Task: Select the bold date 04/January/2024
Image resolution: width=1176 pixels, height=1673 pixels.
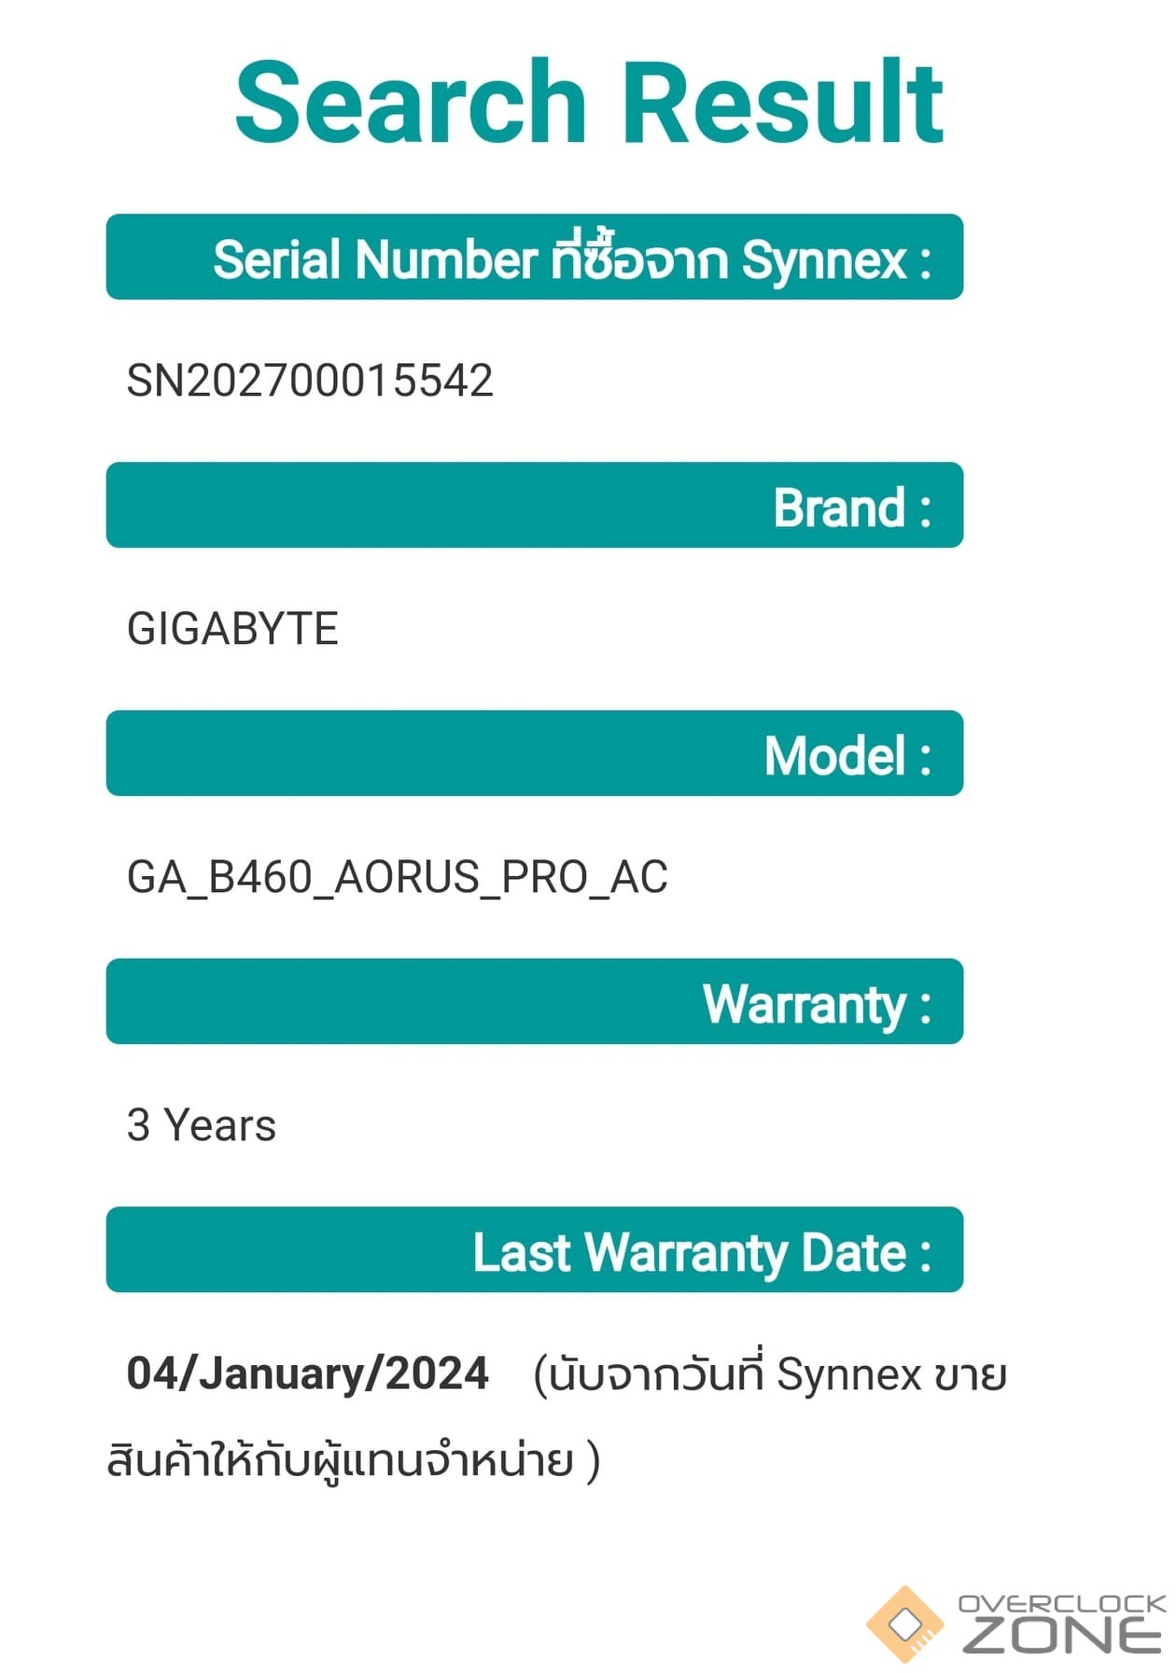Action: [x=307, y=1373]
